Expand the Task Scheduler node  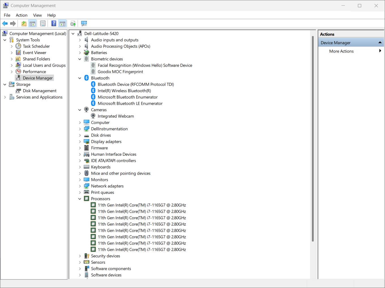tap(12, 46)
